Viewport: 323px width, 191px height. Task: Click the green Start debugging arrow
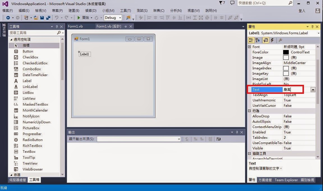pyautogui.click(x=79, y=18)
